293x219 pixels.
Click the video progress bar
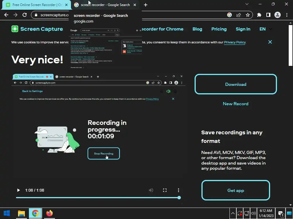[98, 198]
